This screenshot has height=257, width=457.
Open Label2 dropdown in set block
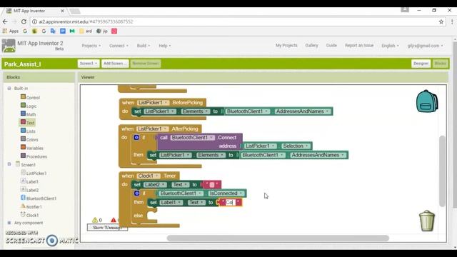155,184
